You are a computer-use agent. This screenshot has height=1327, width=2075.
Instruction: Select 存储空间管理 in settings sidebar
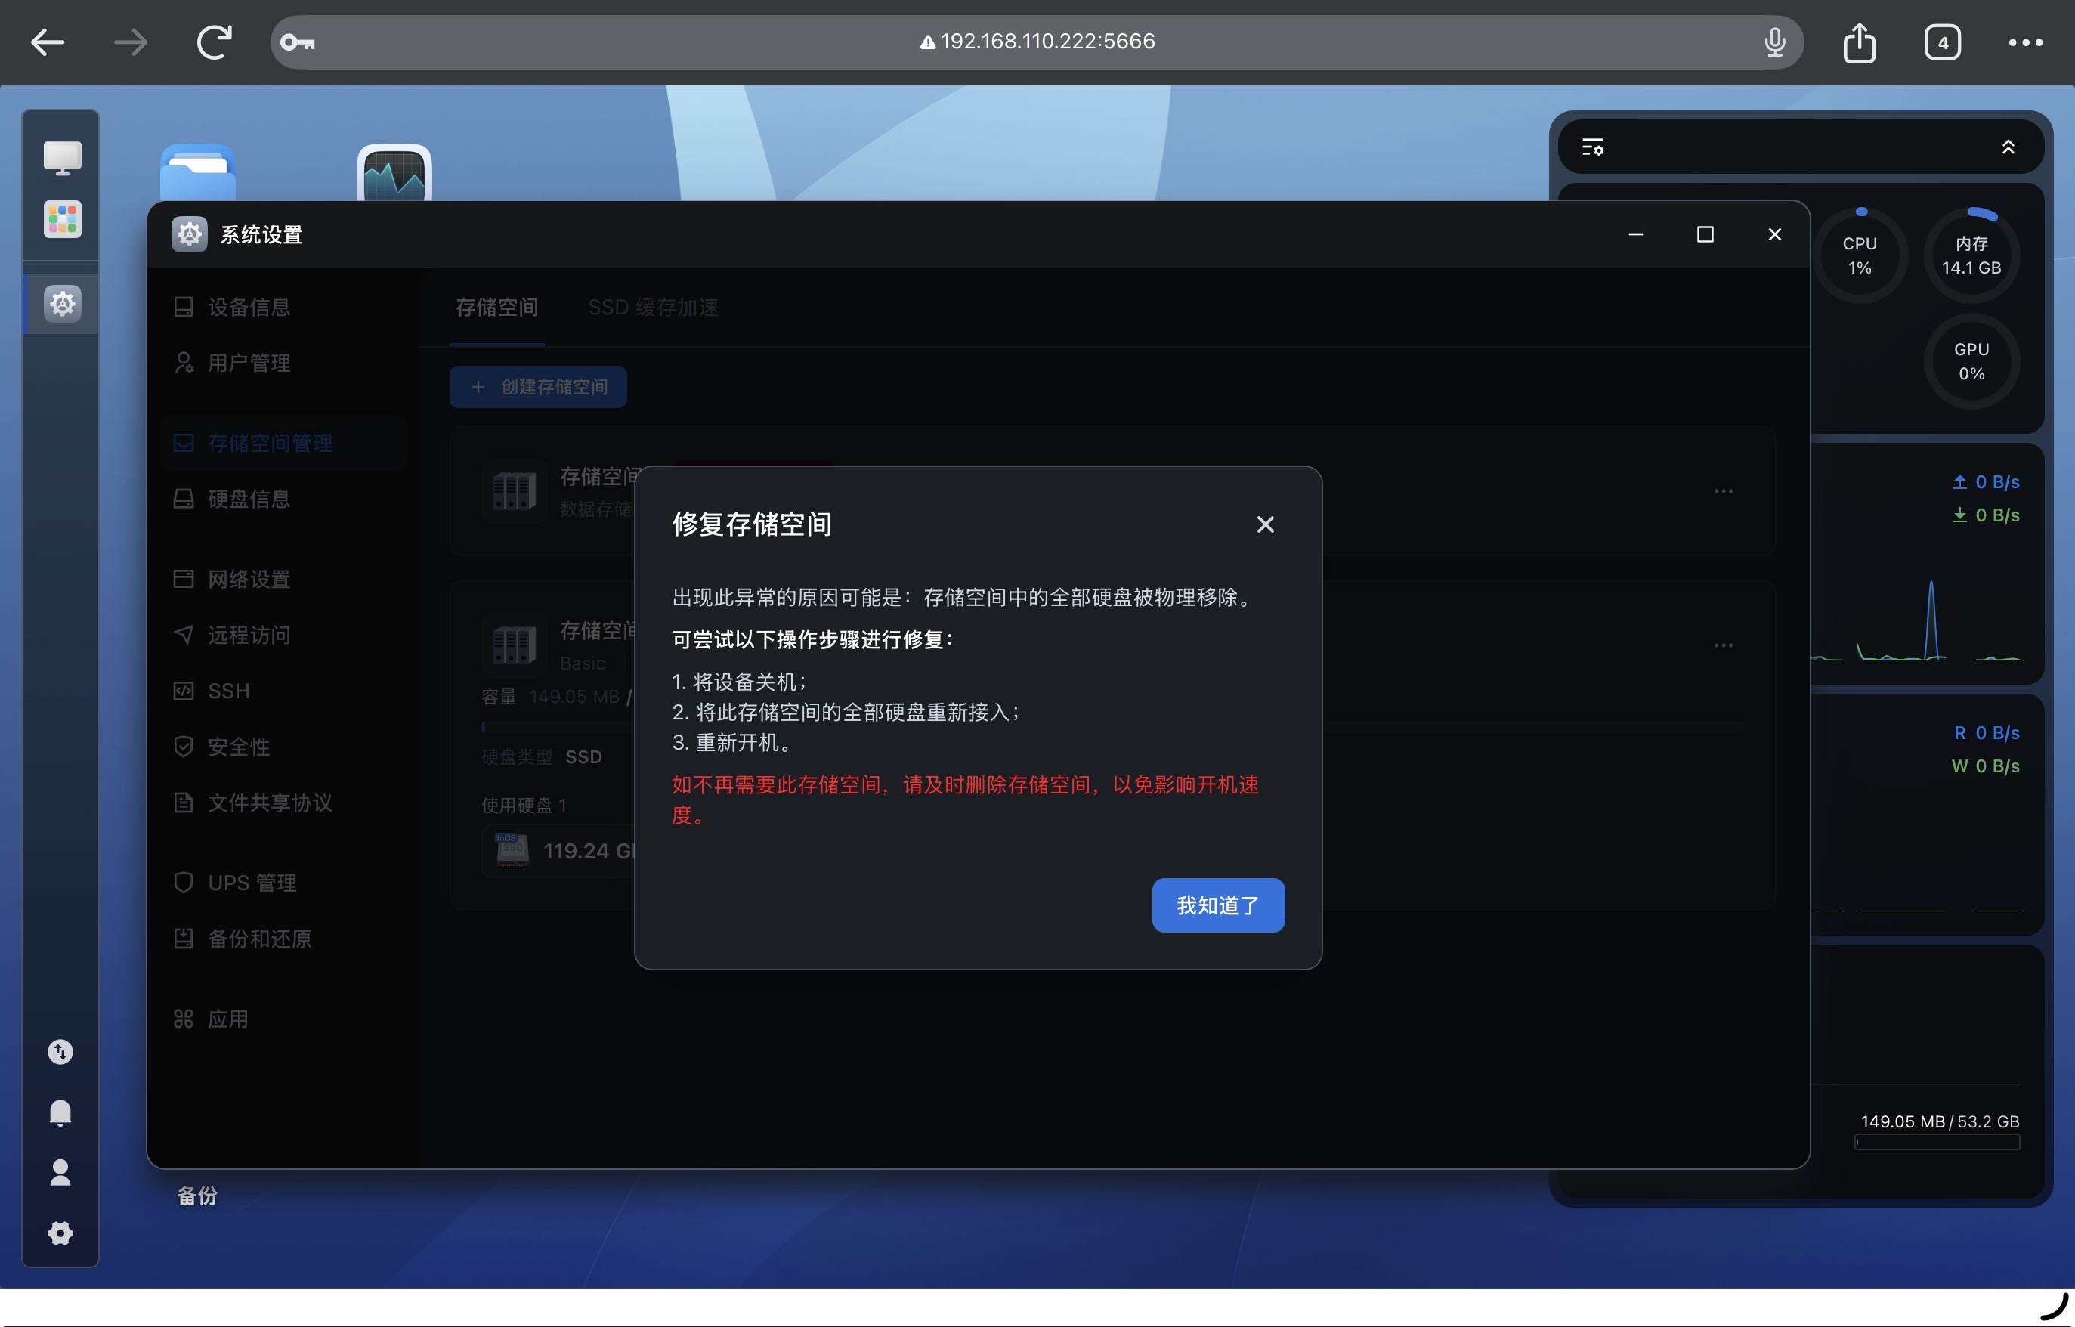point(283,443)
